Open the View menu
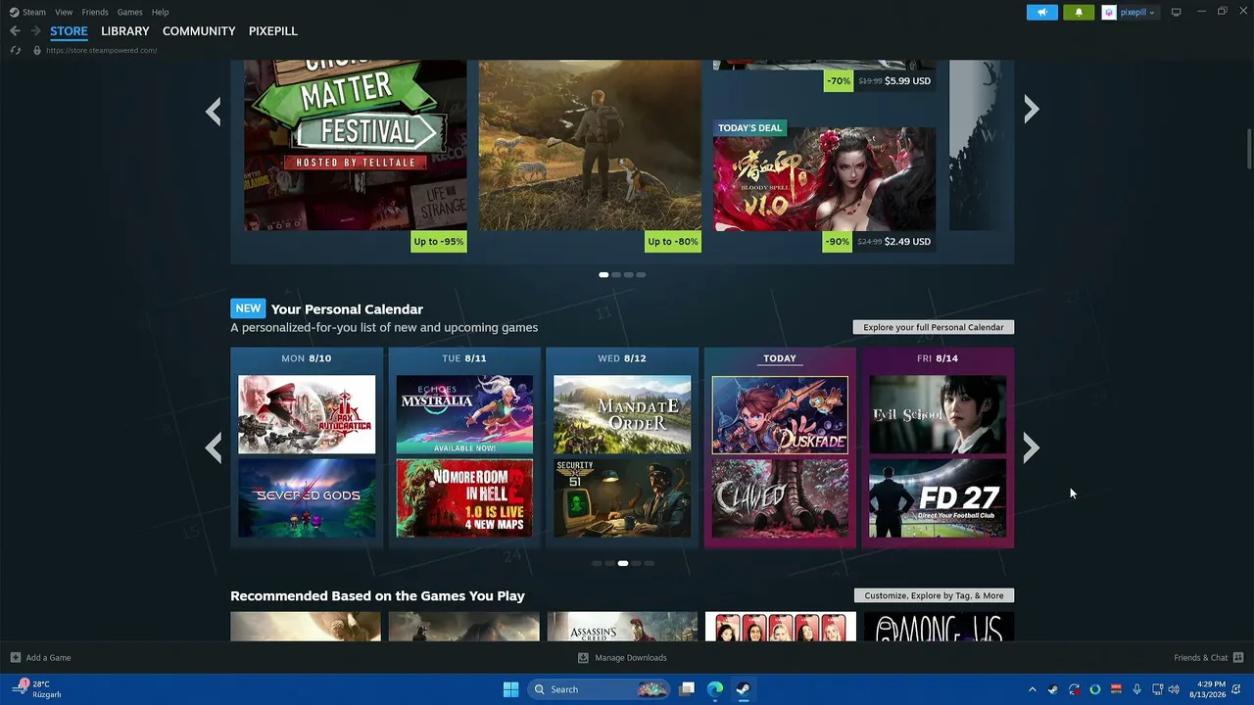1254x705 pixels. pyautogui.click(x=64, y=12)
